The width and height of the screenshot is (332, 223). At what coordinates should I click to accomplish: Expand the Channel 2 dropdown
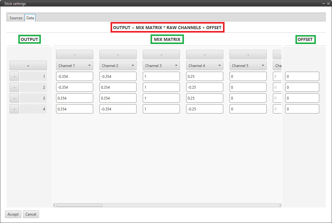click(x=118, y=65)
